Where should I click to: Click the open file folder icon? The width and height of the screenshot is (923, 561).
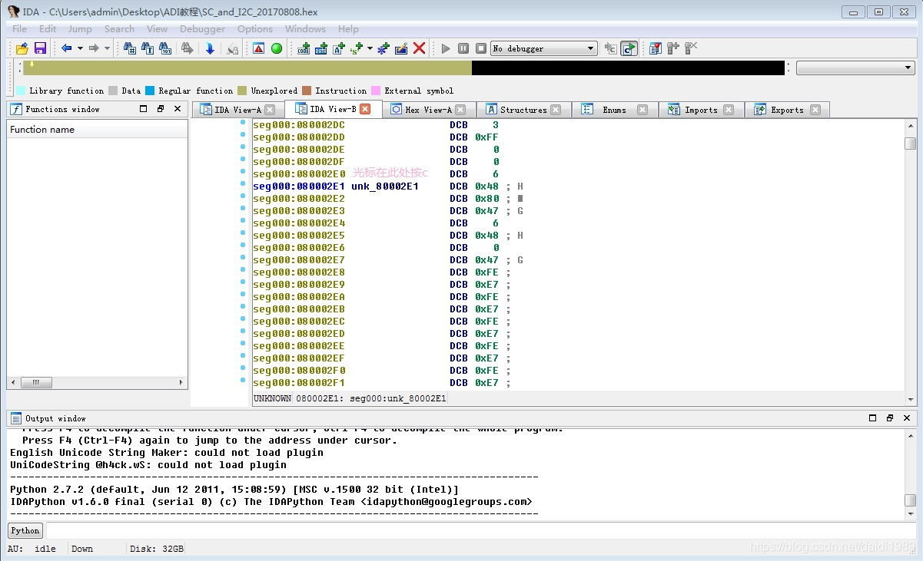[22, 48]
